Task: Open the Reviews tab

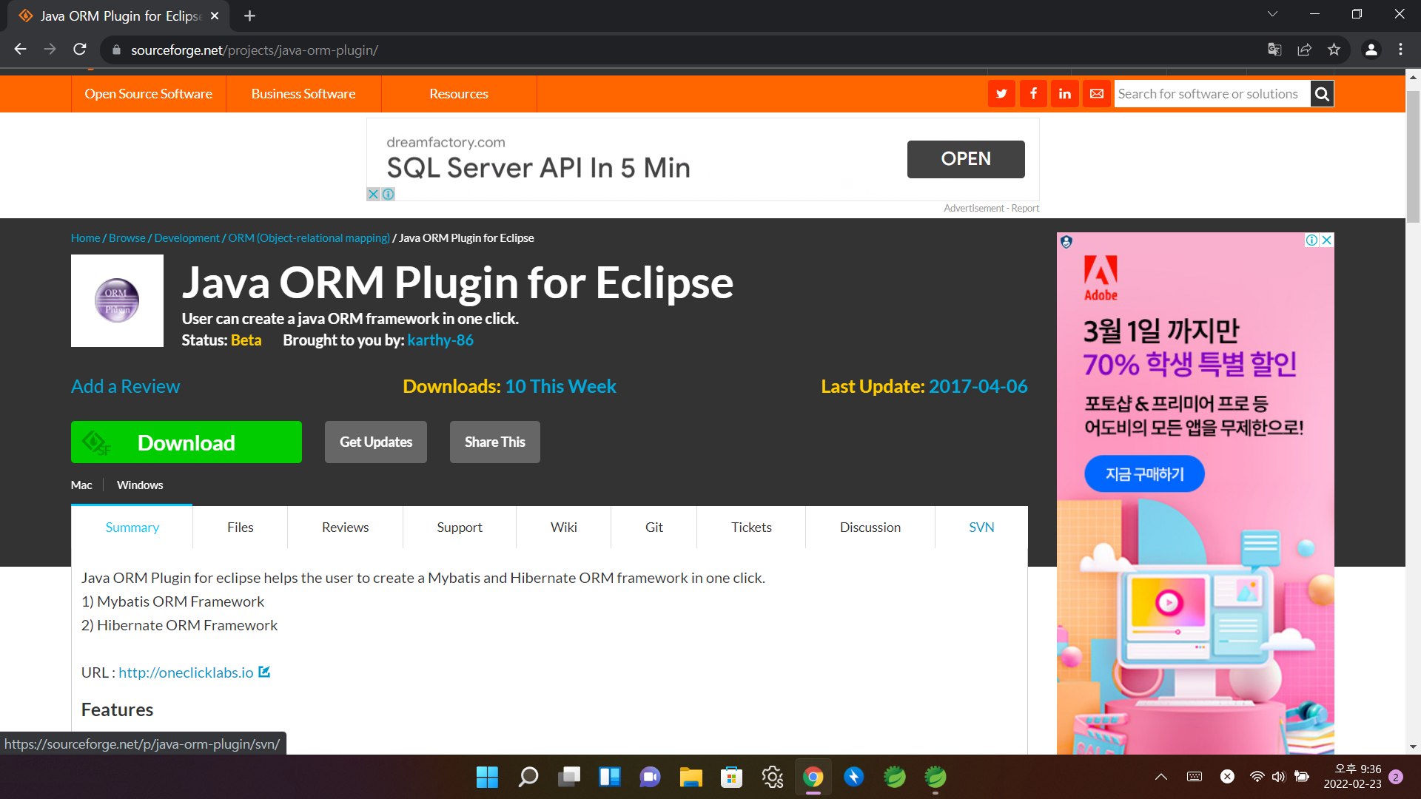Action: (x=345, y=527)
